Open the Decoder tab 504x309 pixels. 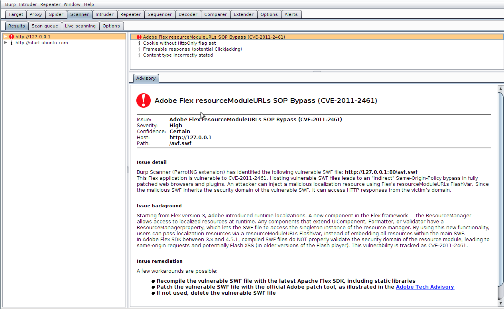tap(188, 14)
